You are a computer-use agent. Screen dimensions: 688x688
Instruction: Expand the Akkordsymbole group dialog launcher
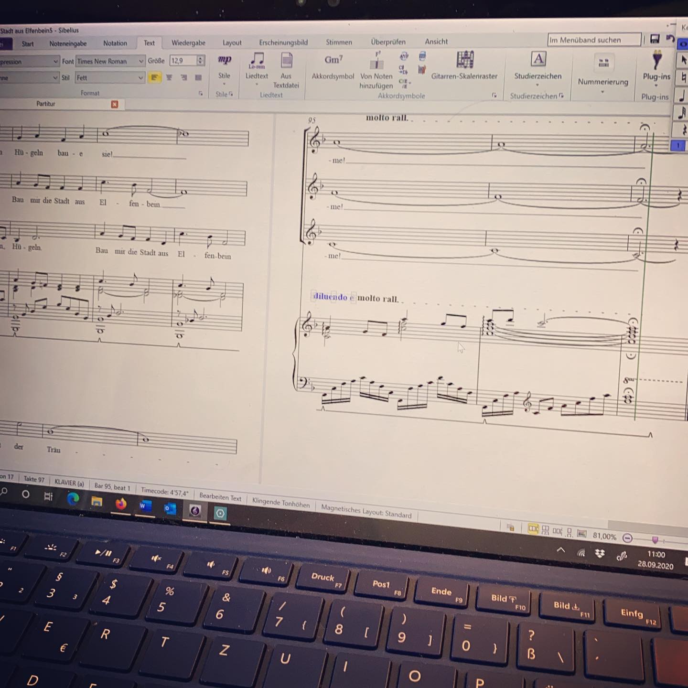pos(494,96)
